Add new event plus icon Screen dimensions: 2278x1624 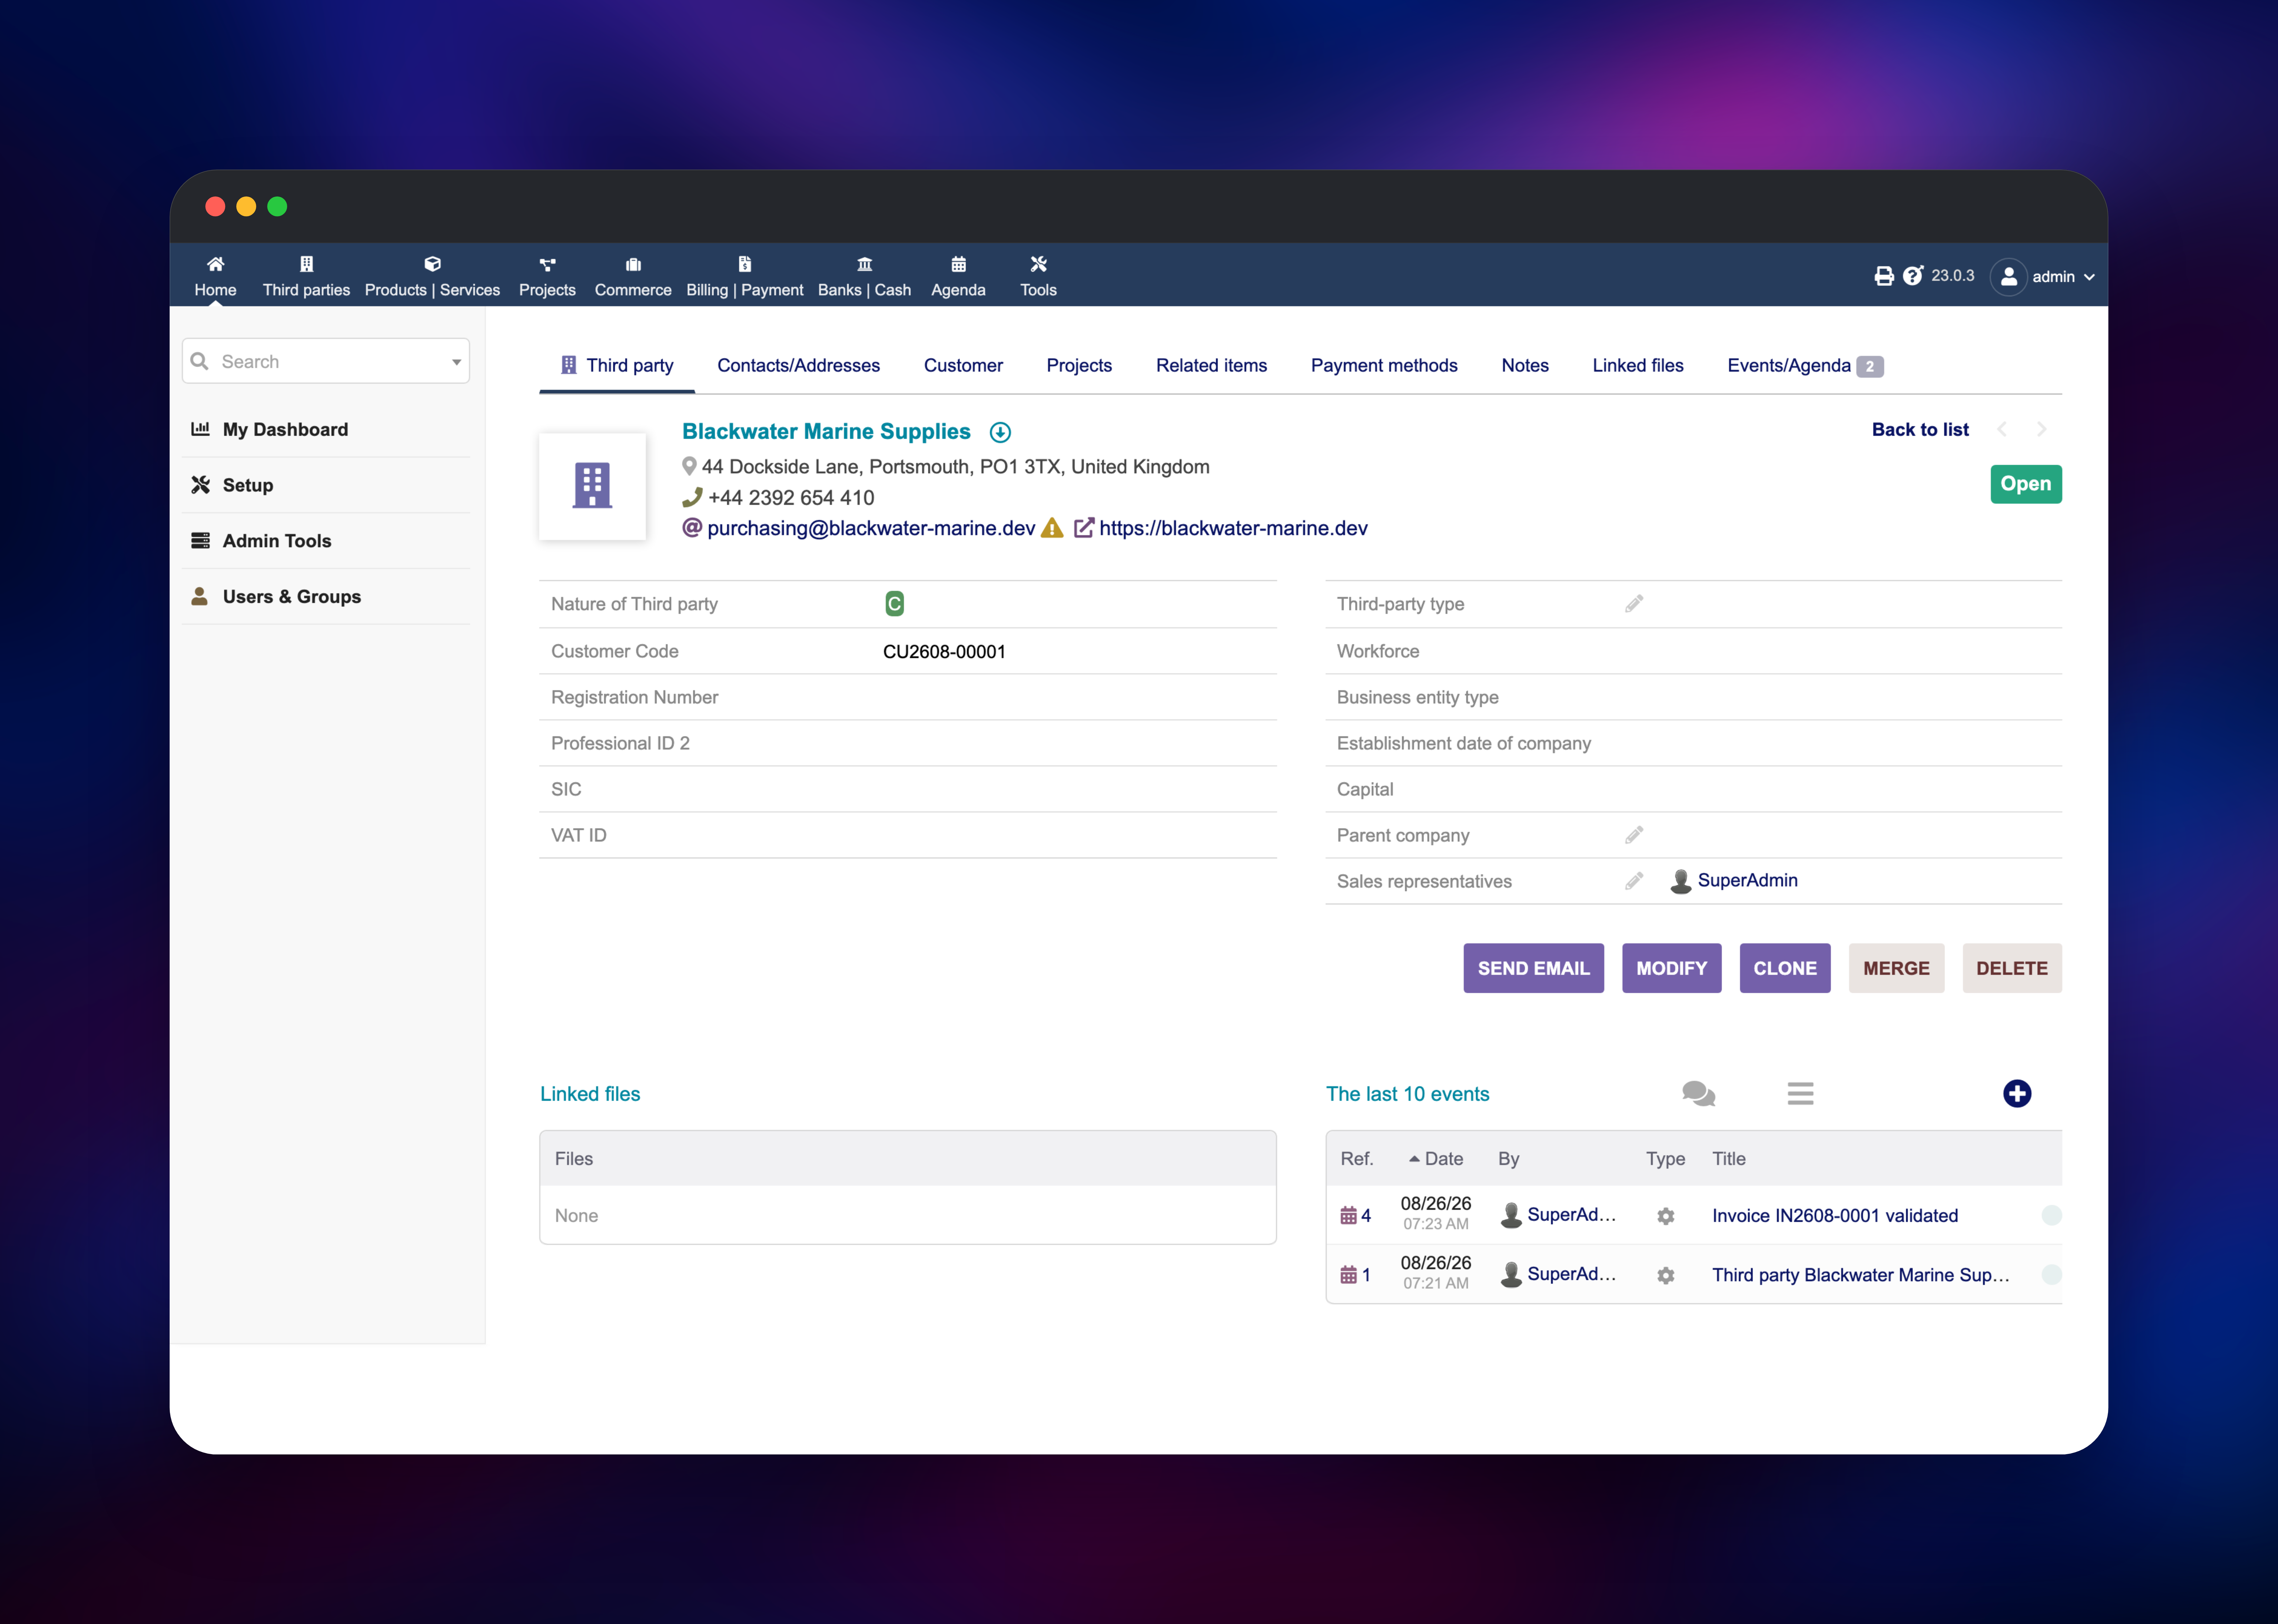click(x=2017, y=1094)
